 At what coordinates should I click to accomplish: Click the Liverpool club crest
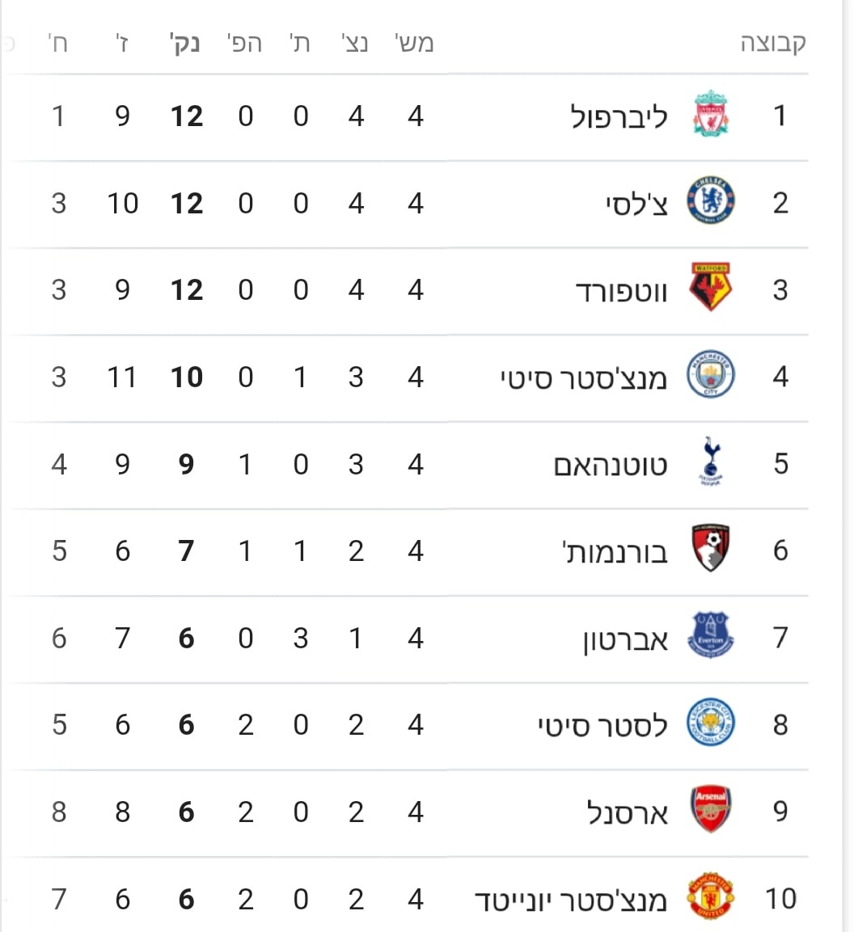click(x=711, y=113)
